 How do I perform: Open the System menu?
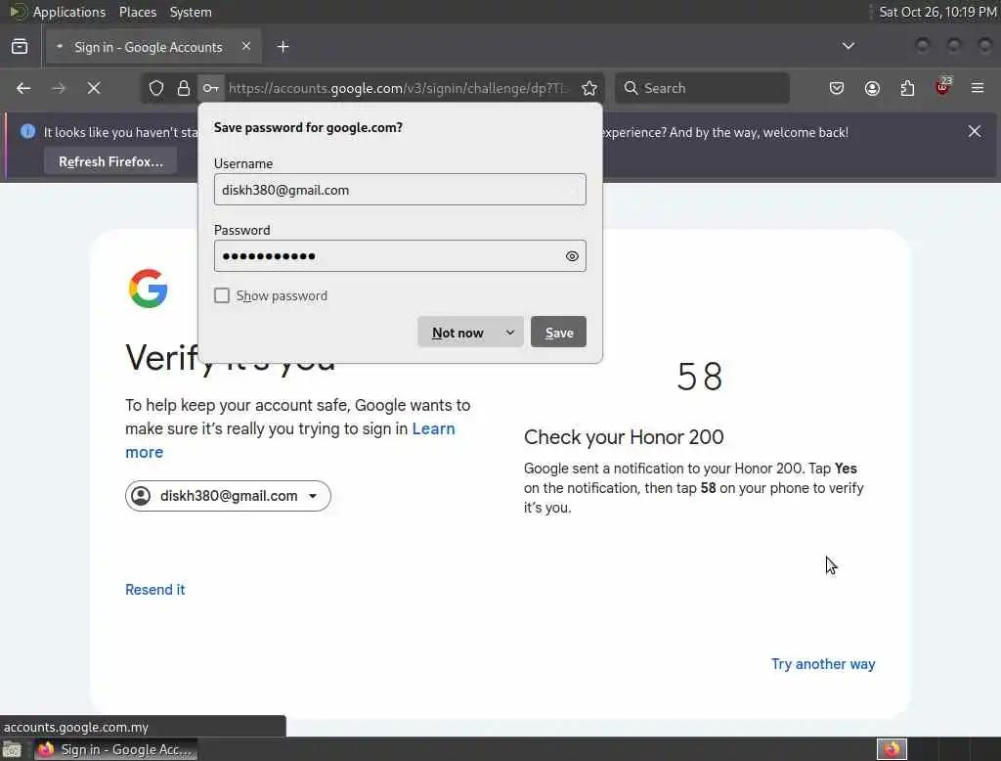tap(191, 12)
